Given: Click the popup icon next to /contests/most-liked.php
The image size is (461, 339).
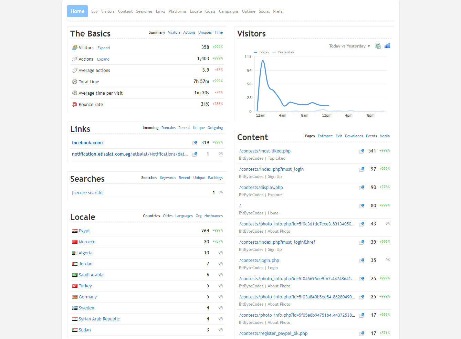Looking at the screenshot, I should (x=362, y=151).
